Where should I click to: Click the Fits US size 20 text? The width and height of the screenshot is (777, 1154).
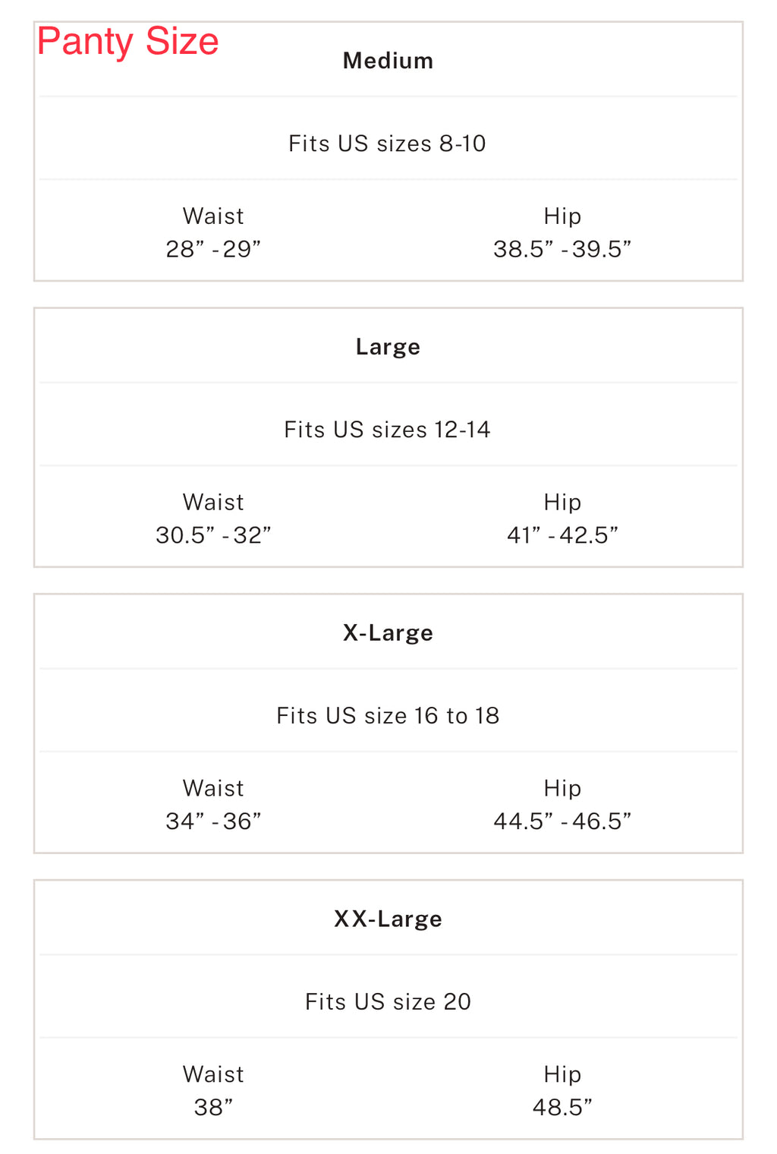coord(388,1002)
